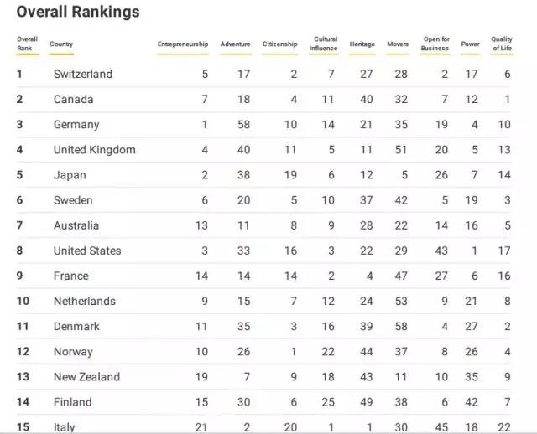Sort by the Country column header
537x434 pixels.
tap(61, 44)
